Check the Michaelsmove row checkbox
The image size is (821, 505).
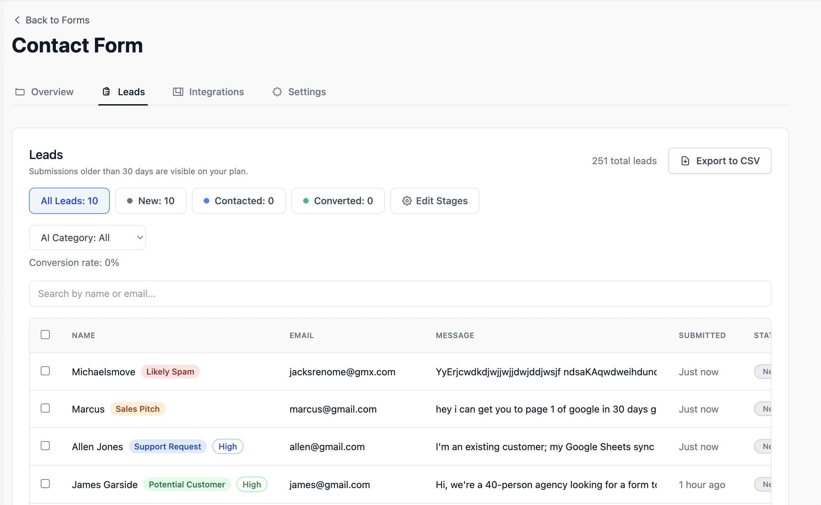45,371
